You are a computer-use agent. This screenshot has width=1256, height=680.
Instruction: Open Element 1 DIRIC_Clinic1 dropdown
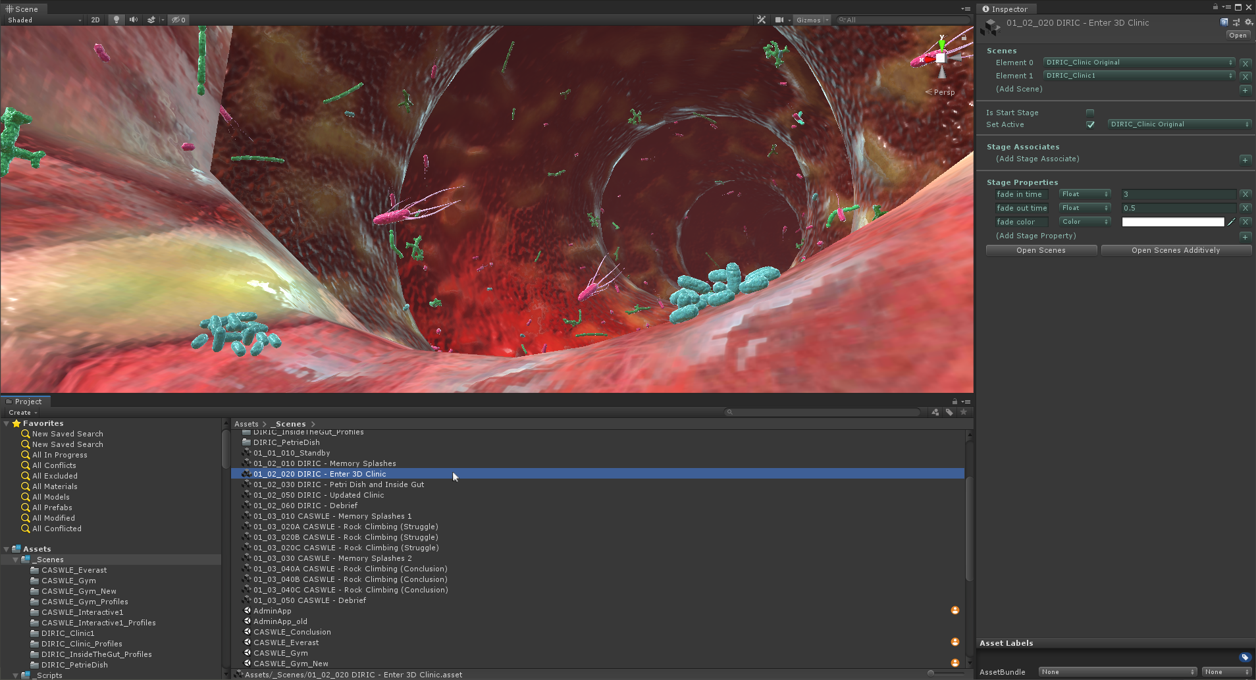[1139, 76]
